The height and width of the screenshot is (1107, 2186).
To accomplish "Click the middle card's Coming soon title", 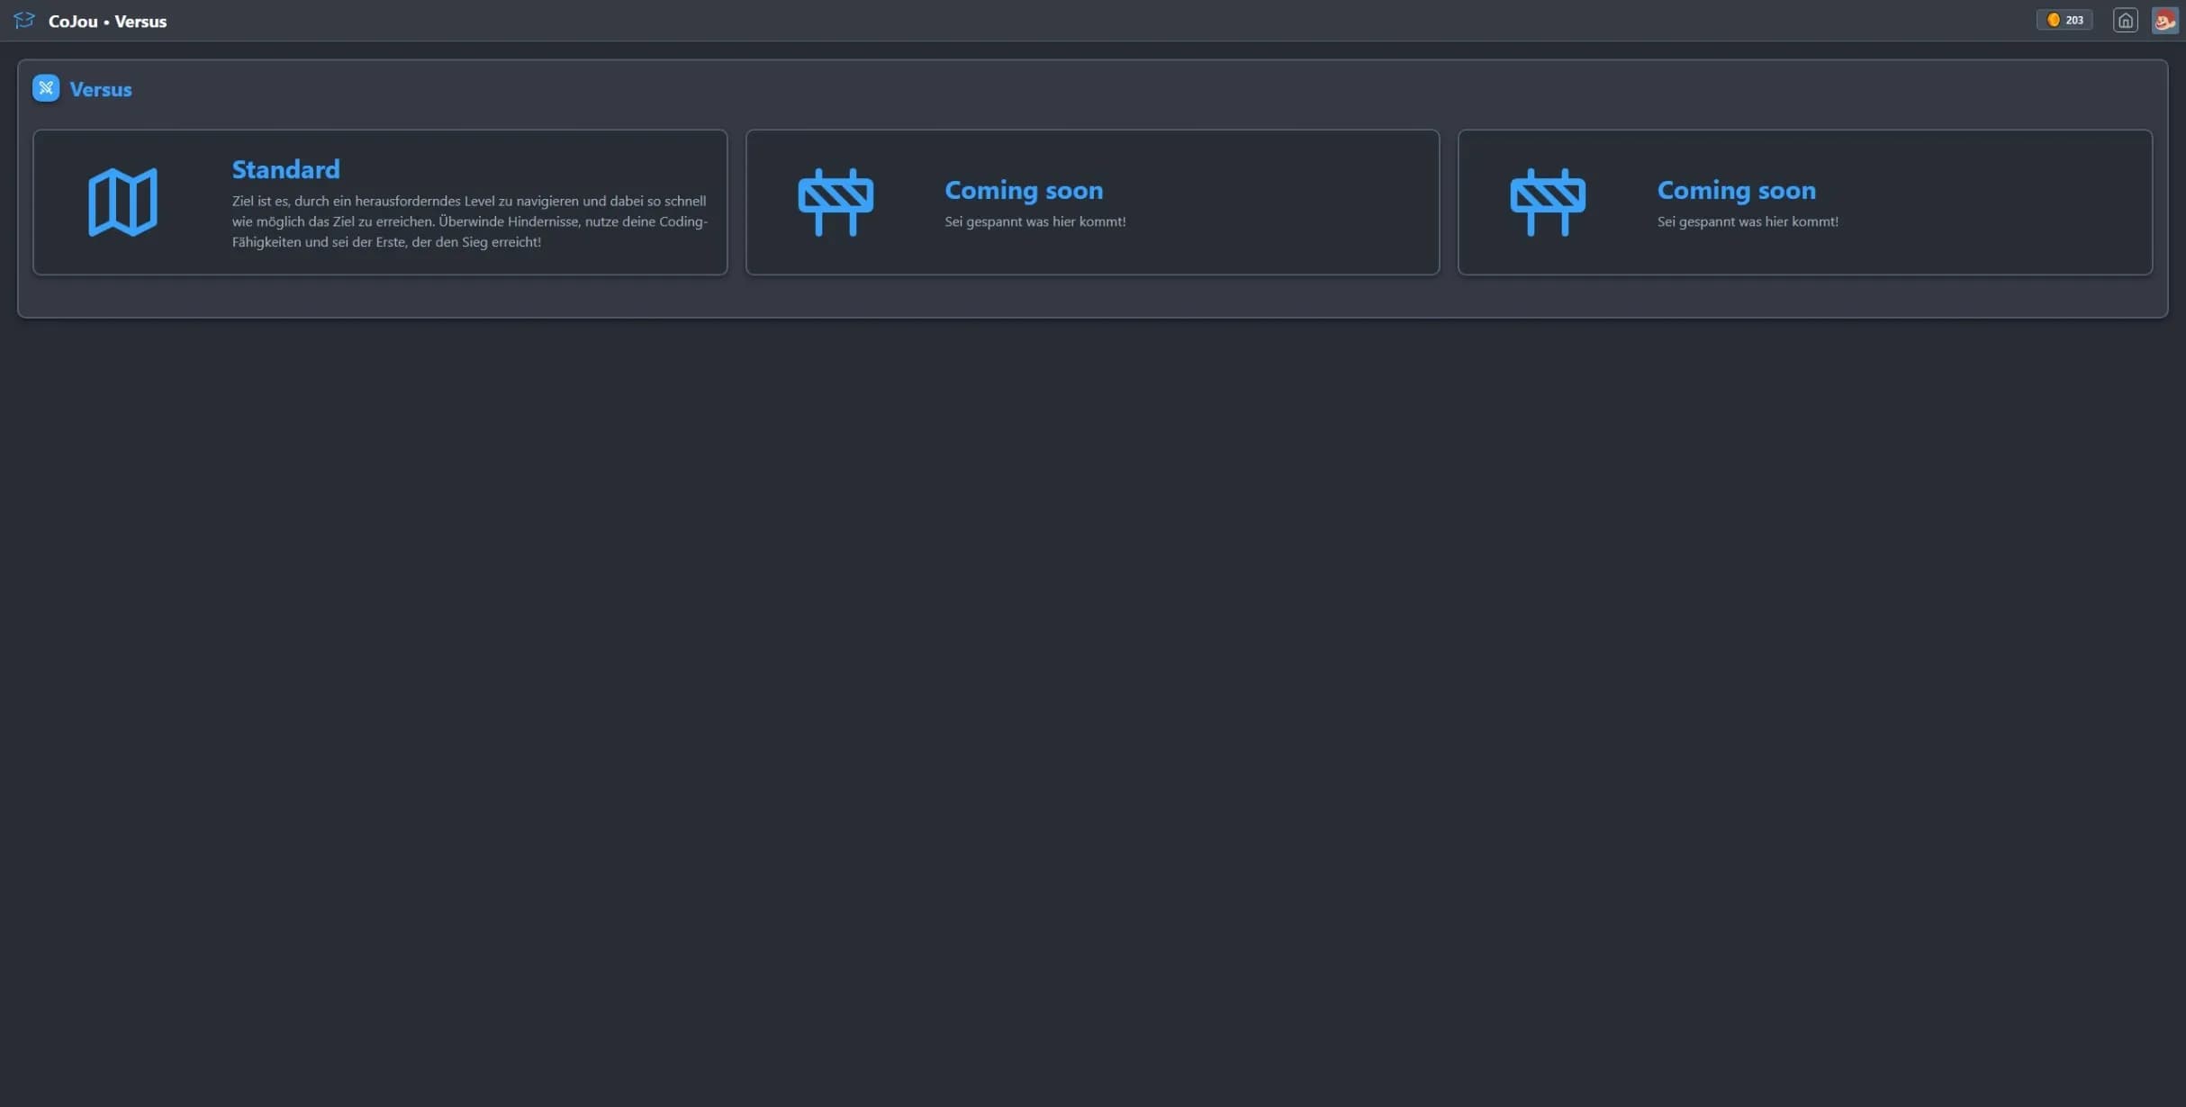I will coord(1024,190).
